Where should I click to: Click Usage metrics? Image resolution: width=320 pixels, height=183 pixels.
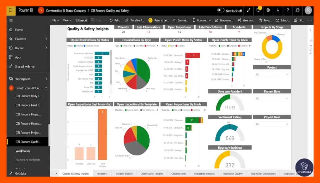224,20
